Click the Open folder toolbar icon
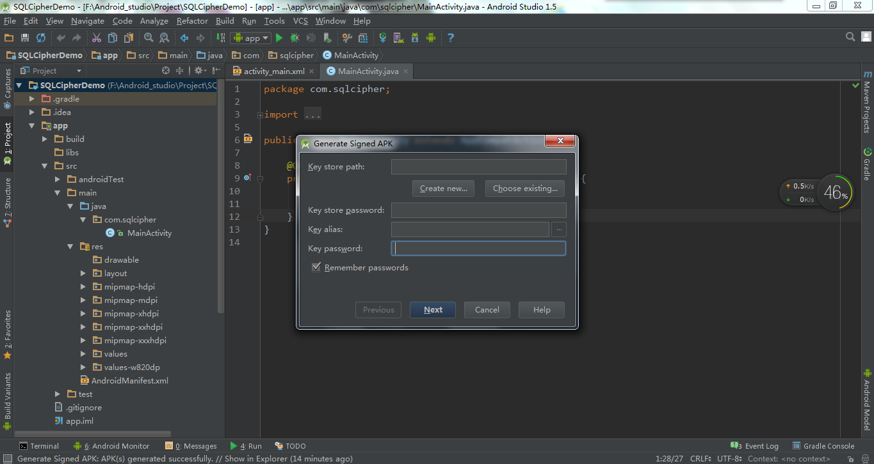The width and height of the screenshot is (874, 464). (x=9, y=38)
